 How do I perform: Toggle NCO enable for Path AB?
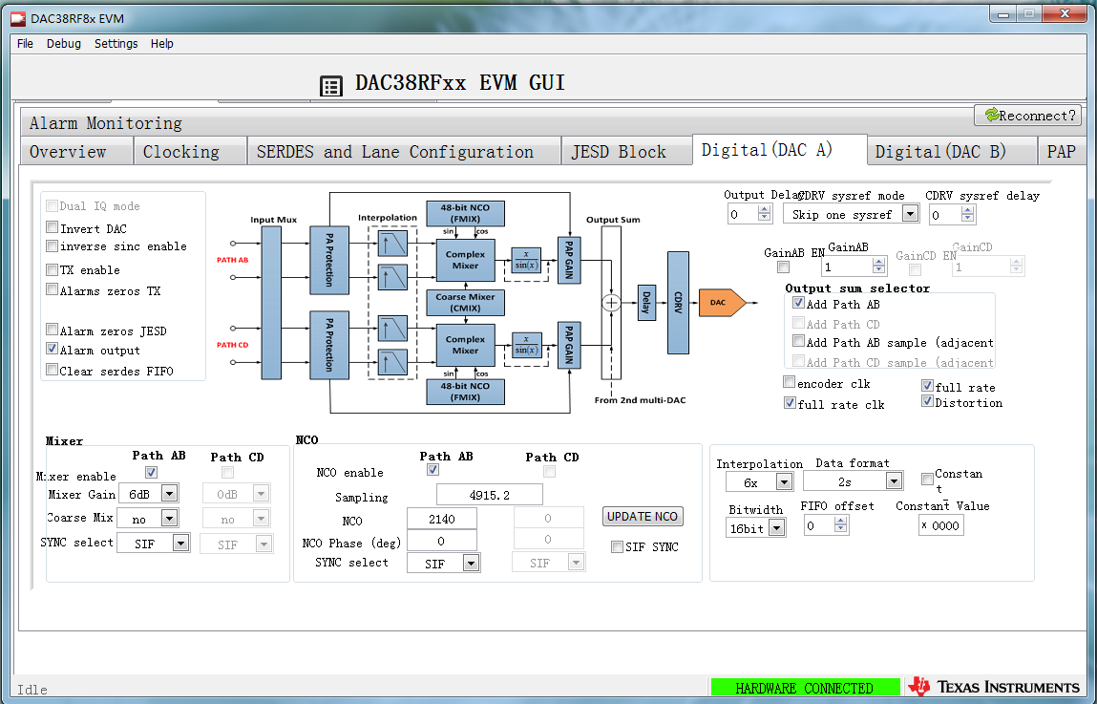[433, 470]
